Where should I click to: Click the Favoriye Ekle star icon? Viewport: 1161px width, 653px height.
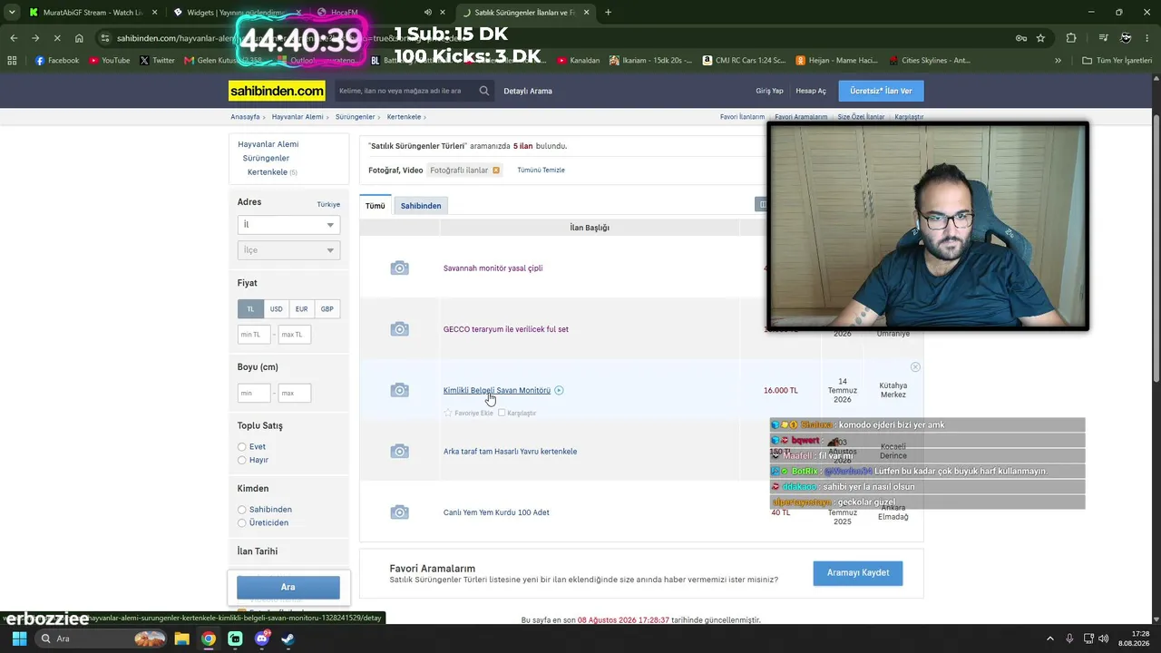click(447, 413)
